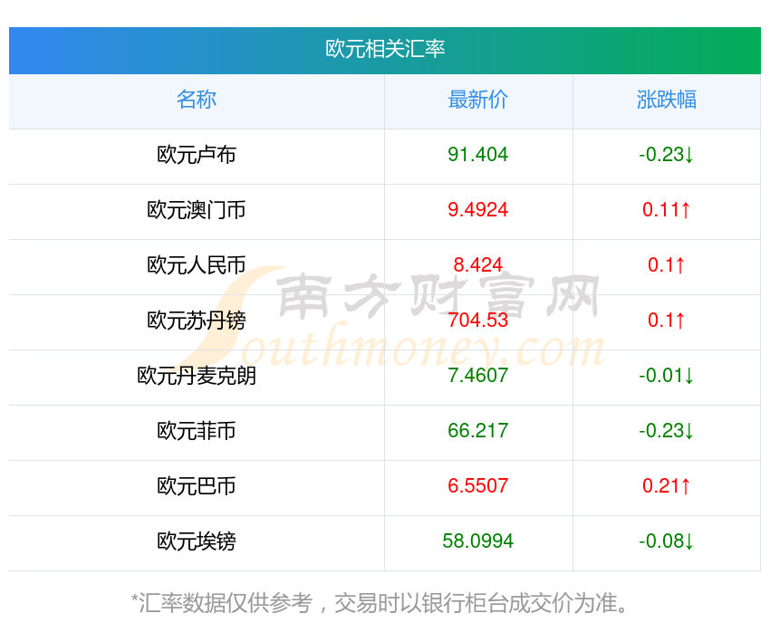Click the price 58.0994
Screen dimensions: 770x632
(477, 541)
